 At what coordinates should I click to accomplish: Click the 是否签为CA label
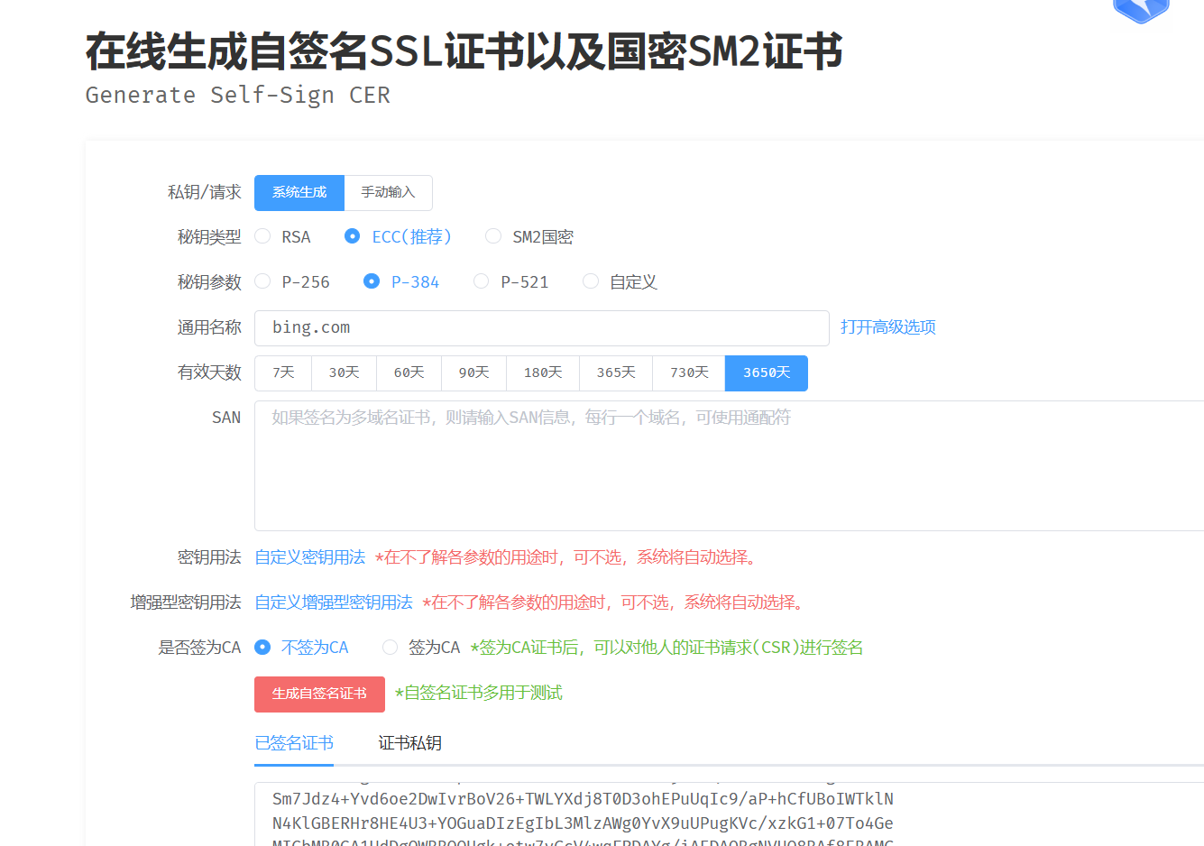[199, 648]
